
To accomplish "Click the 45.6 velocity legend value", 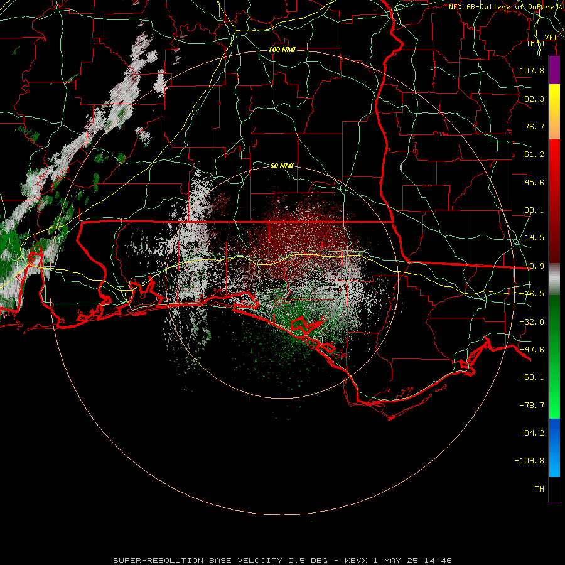I will [x=534, y=182].
